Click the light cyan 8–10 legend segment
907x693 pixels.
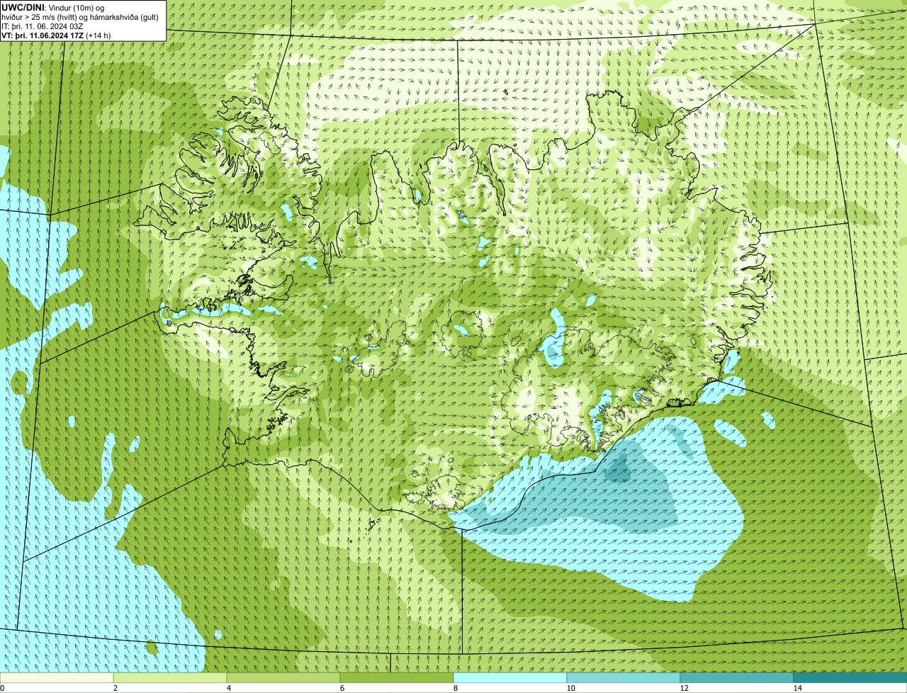click(510, 677)
